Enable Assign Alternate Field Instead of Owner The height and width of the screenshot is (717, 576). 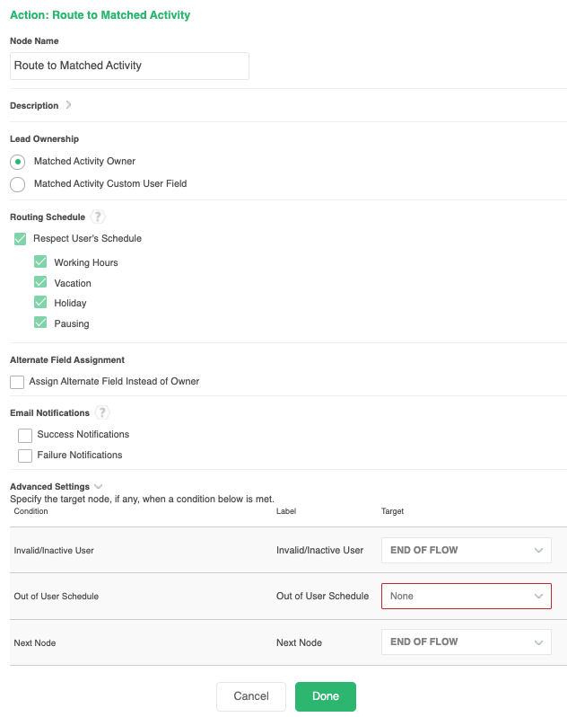tap(17, 382)
